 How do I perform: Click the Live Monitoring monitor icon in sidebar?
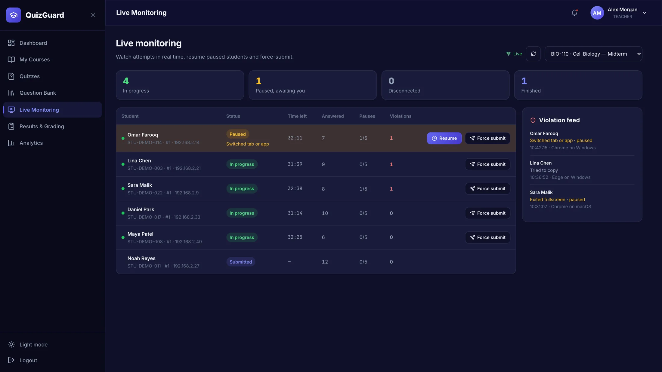pyautogui.click(x=11, y=110)
